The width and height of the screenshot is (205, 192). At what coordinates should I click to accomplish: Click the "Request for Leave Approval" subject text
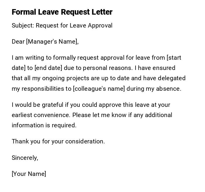[x=74, y=25]
